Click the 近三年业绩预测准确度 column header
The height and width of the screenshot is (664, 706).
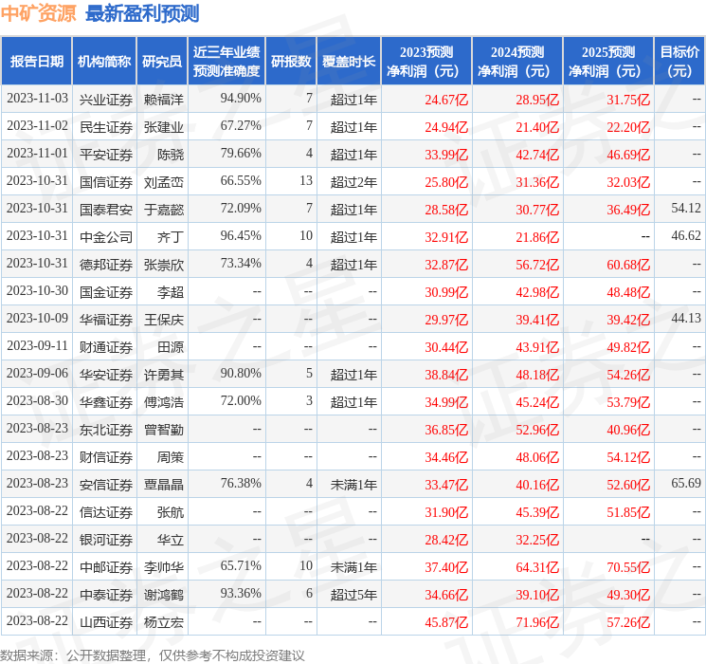point(226,62)
